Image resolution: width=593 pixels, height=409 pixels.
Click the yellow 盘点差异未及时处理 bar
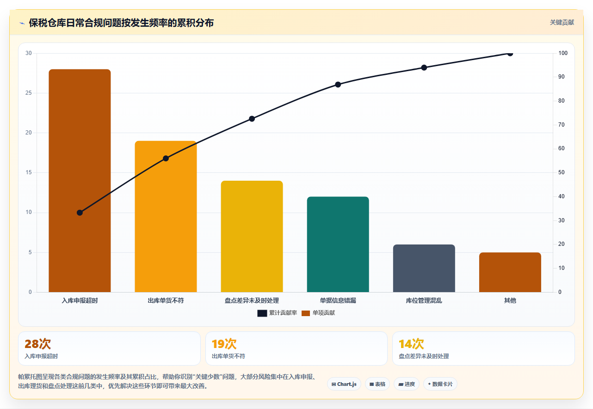252,236
